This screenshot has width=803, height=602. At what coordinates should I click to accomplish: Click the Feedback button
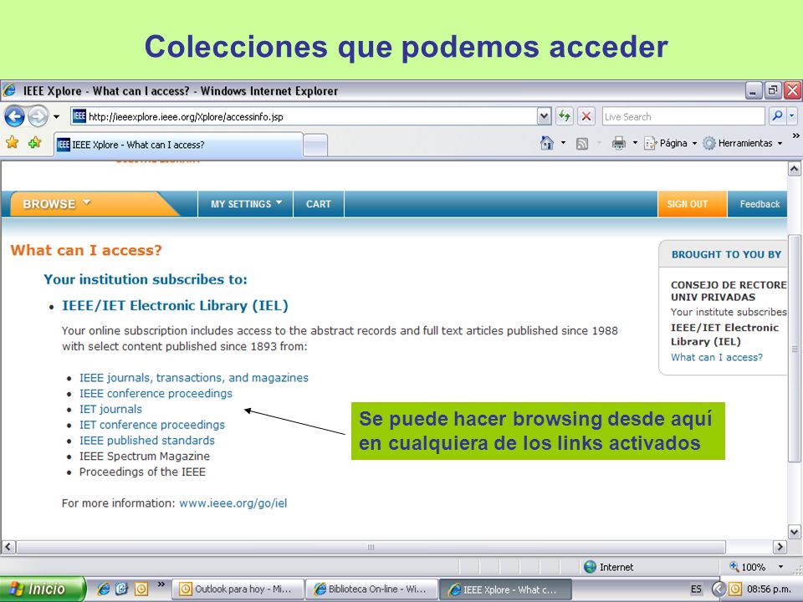coord(758,204)
